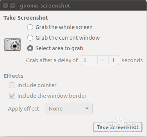Decrease delay with the minus button
The height and width of the screenshot is (137, 147).
(x=103, y=60)
